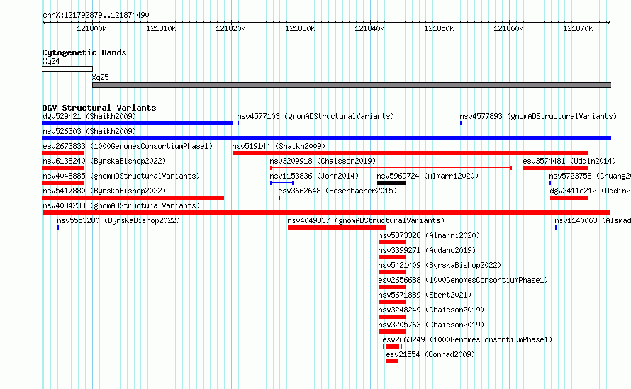
Task: Select the red bar under nsv5417880
Action: (x=133, y=198)
